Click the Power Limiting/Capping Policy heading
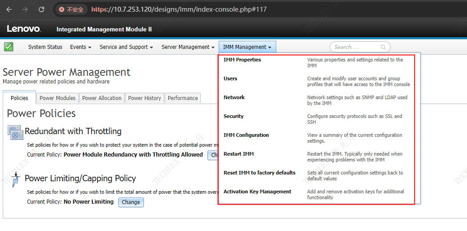The width and height of the screenshot is (467, 231). point(81,178)
